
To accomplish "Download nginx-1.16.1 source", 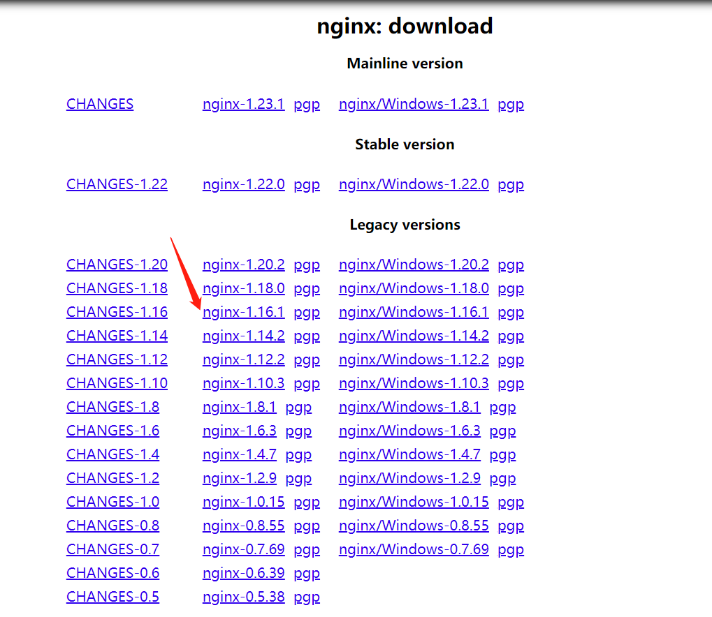I will (x=243, y=312).
